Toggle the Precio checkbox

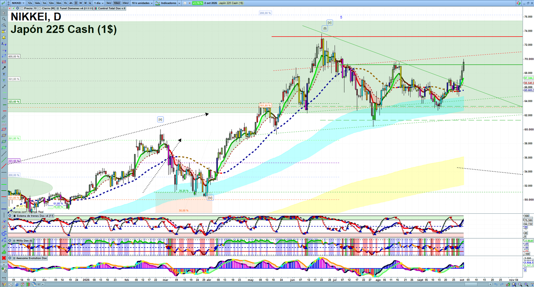click(22, 8)
